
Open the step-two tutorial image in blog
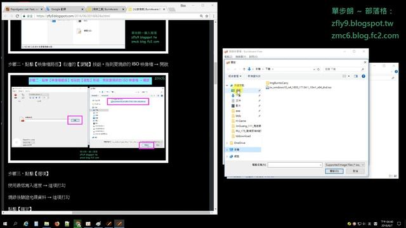[x=88, y=118]
